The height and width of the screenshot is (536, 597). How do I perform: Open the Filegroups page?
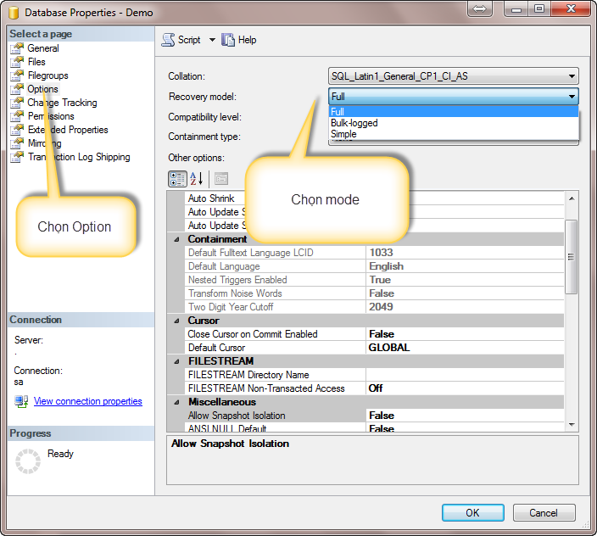pyautogui.click(x=48, y=75)
